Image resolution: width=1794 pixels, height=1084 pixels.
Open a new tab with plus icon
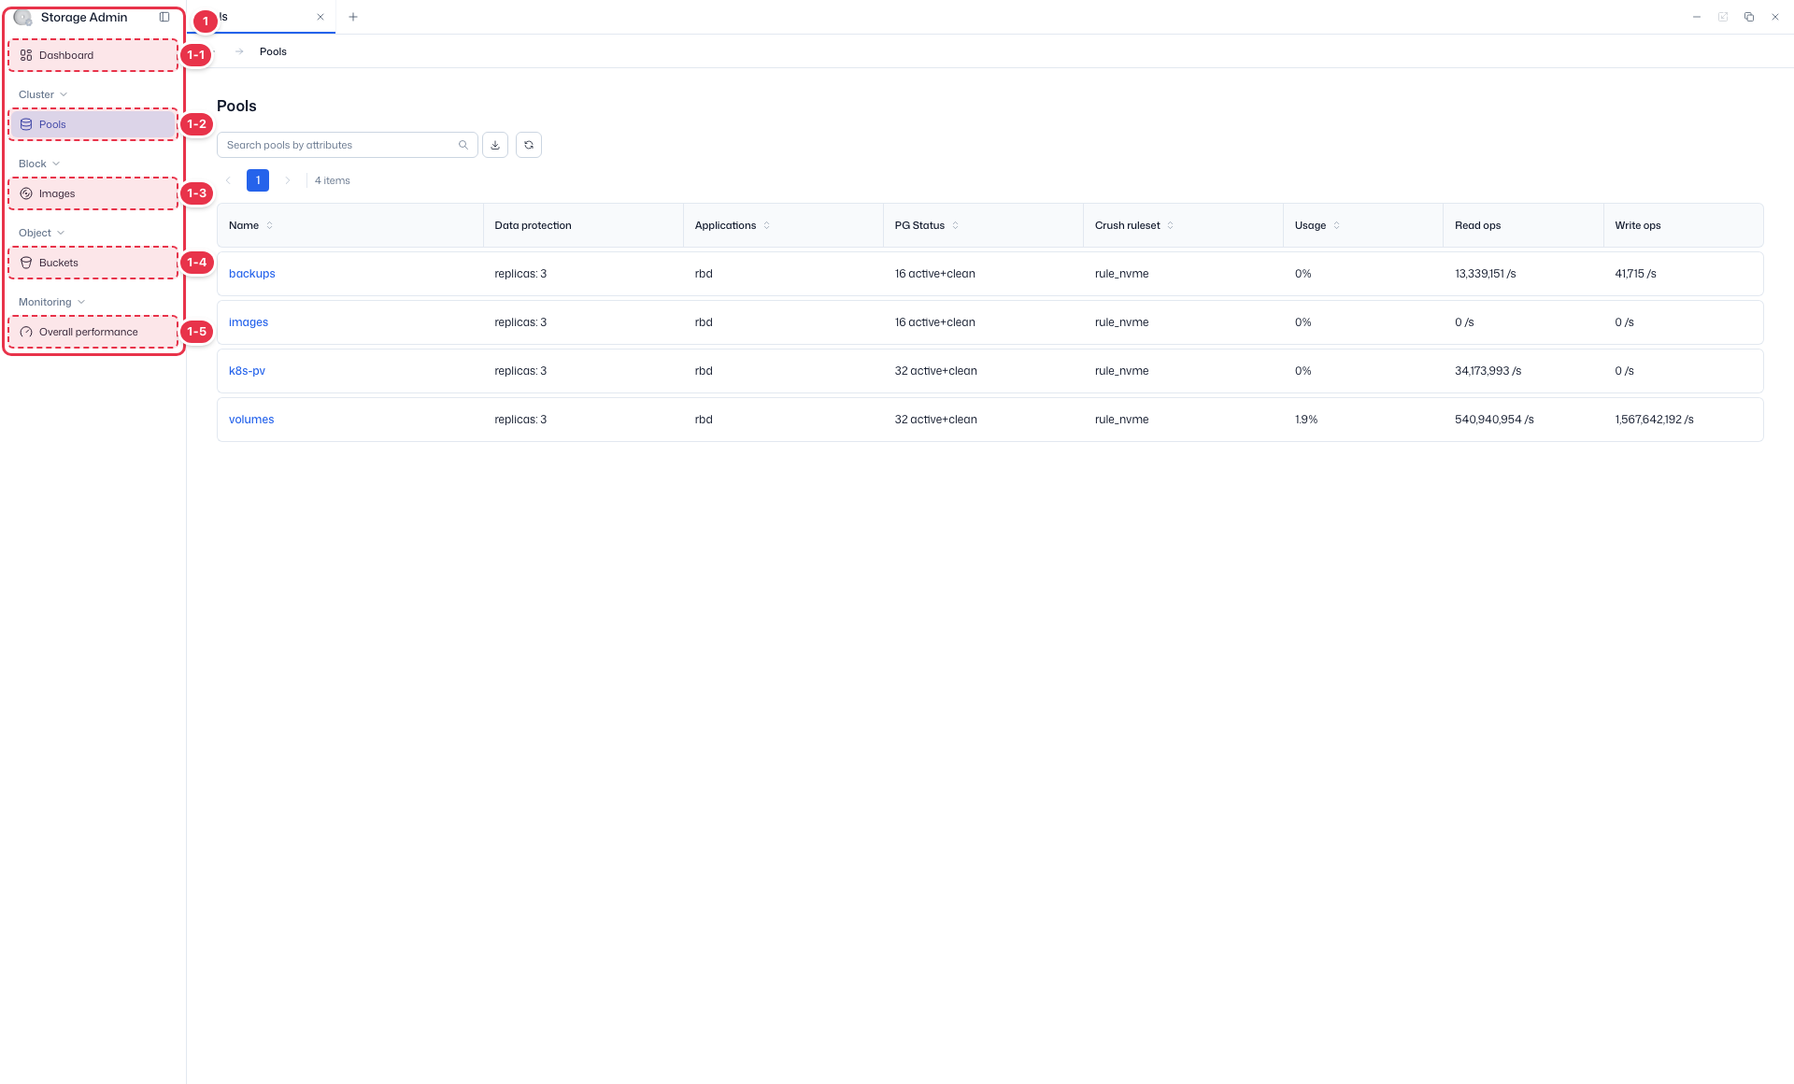(353, 17)
